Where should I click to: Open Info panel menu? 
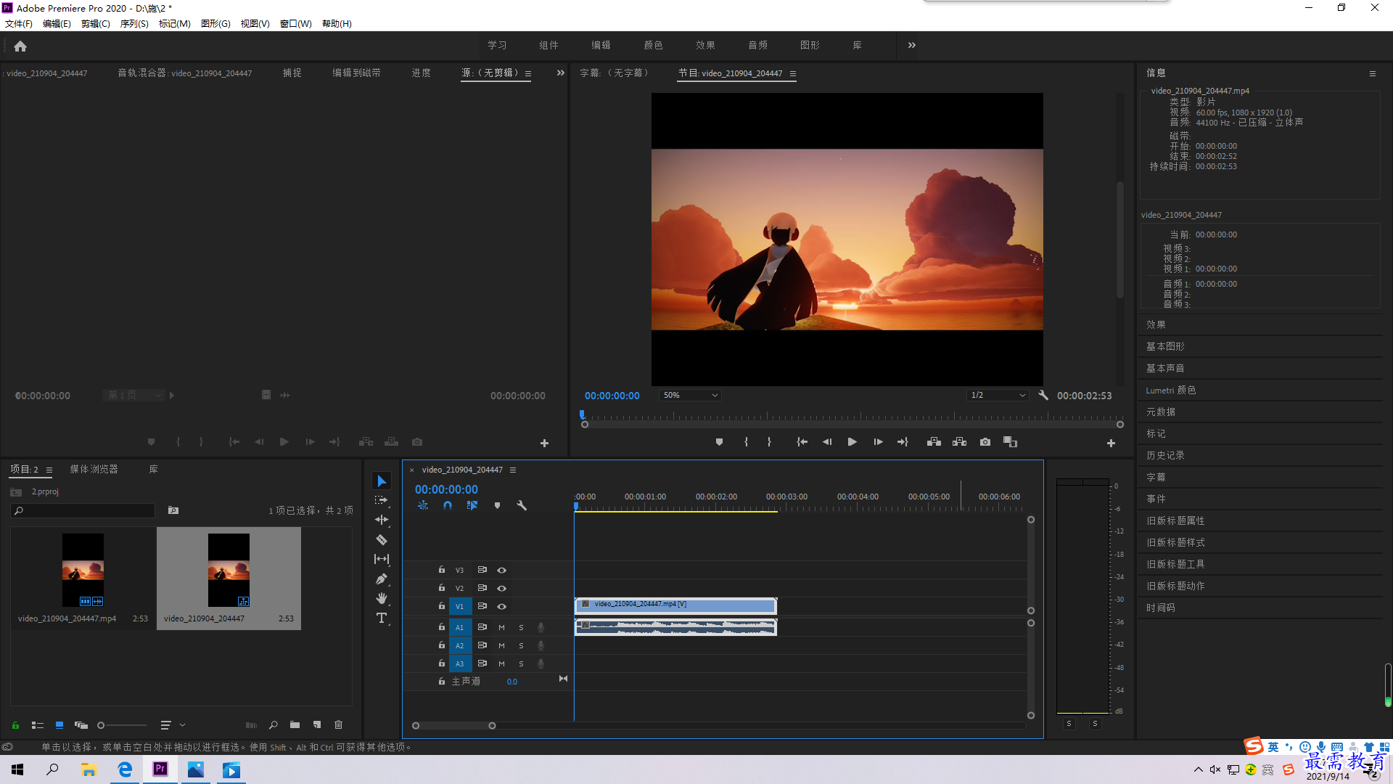click(1373, 73)
